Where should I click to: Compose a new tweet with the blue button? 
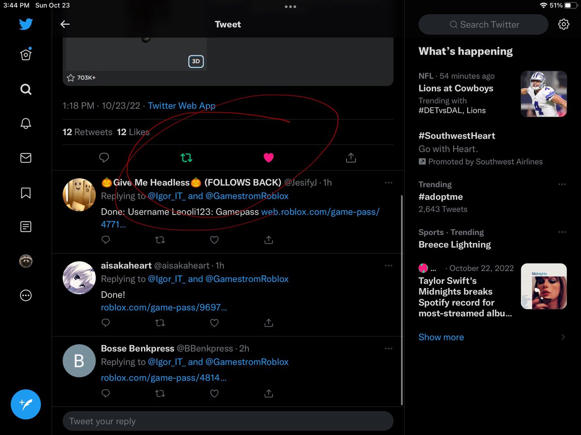pos(26,404)
